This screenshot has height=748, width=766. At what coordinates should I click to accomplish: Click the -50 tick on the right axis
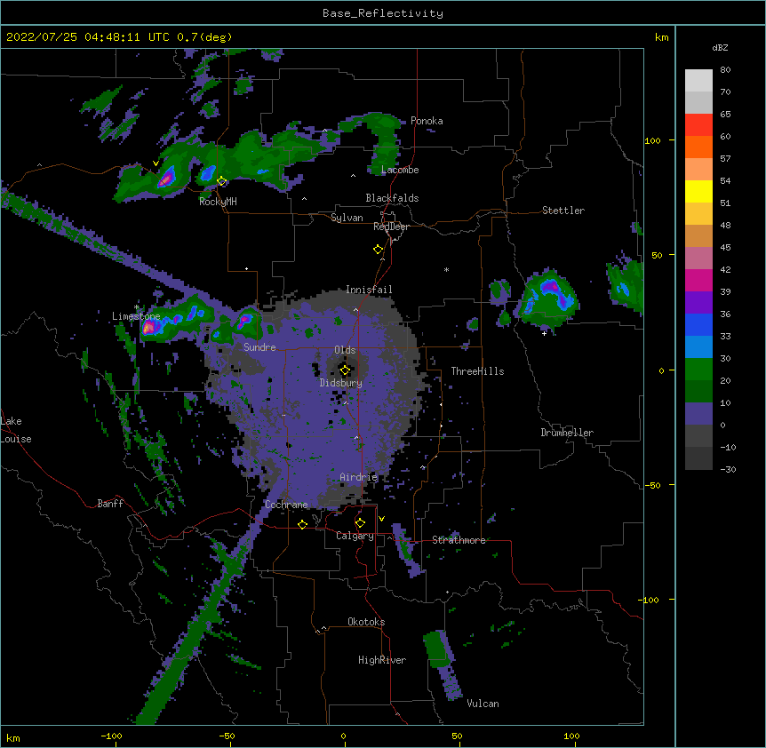point(652,485)
